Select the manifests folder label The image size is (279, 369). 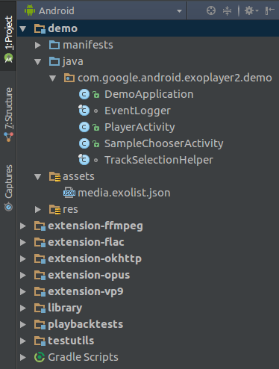(x=88, y=45)
